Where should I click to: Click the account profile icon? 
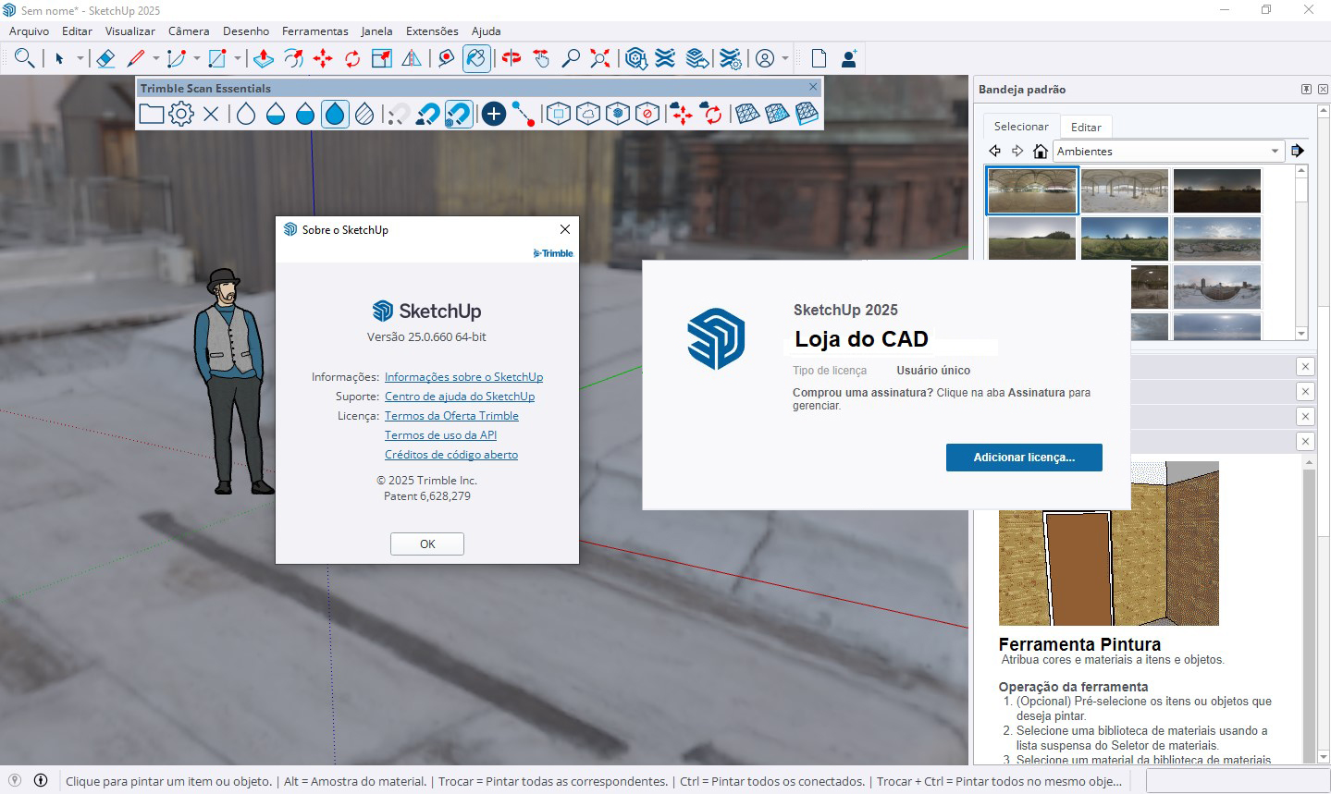pos(765,58)
